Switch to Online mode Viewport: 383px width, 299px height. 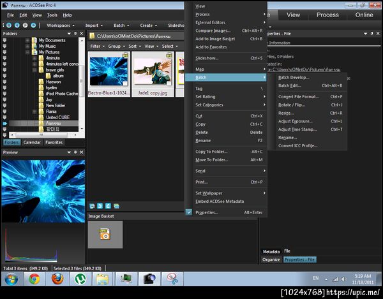[364, 15]
